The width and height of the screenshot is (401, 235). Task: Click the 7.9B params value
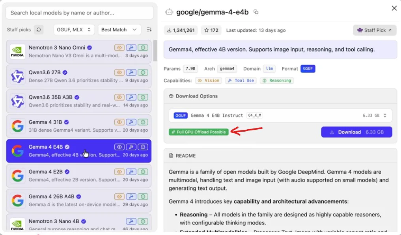coord(190,68)
